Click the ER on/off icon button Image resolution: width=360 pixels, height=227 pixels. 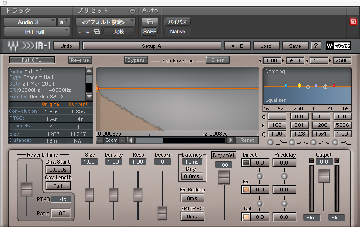click(246, 190)
